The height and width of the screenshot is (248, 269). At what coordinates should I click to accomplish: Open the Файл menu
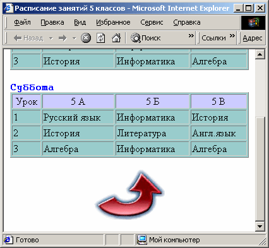coord(22,22)
